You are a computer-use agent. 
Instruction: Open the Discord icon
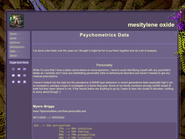[x=19, y=82]
